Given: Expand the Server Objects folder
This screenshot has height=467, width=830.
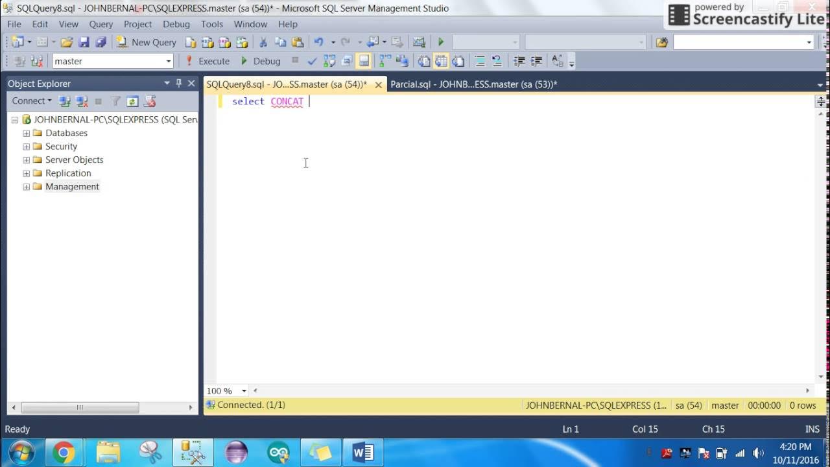Looking at the screenshot, I should click(27, 160).
